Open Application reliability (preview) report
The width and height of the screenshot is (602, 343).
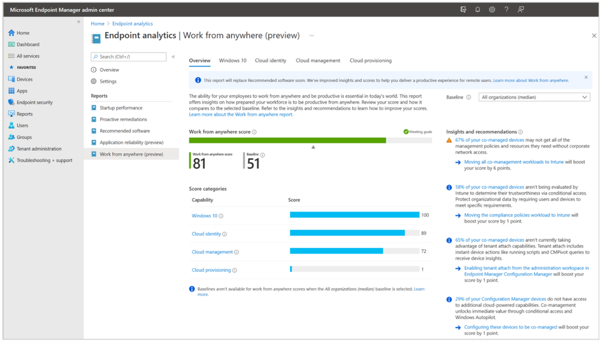pos(131,142)
